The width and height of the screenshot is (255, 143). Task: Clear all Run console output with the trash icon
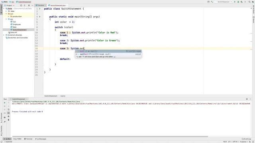(9, 120)
